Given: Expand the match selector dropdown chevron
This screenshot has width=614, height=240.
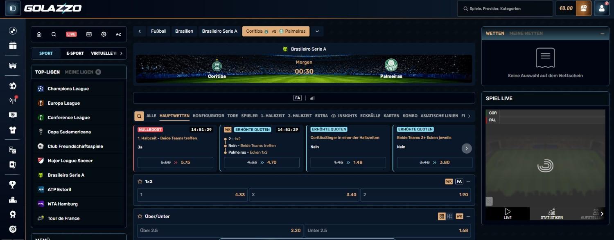Looking at the screenshot, I should coord(317,31).
